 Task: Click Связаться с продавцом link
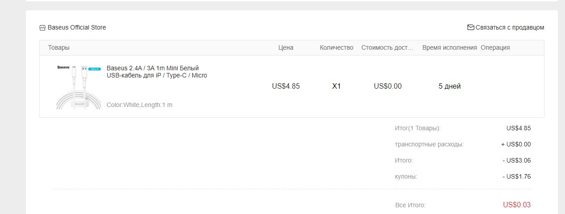coord(510,27)
